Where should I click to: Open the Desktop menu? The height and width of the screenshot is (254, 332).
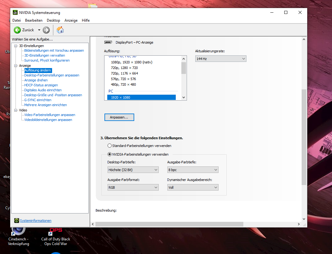53,20
